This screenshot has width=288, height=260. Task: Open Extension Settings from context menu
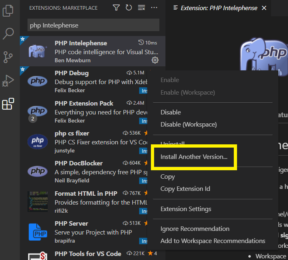pos(213,209)
